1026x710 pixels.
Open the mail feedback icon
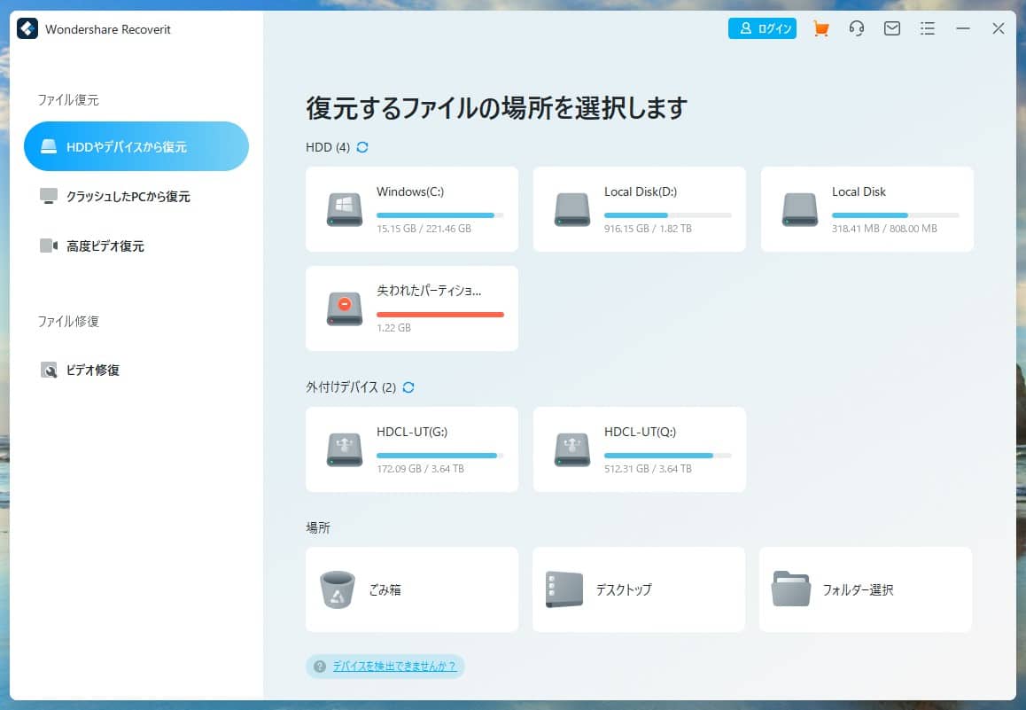point(892,29)
